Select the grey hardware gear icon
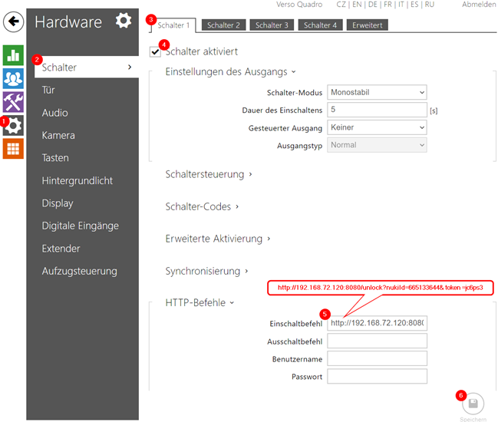The height and width of the screenshot is (422, 498). click(14, 125)
